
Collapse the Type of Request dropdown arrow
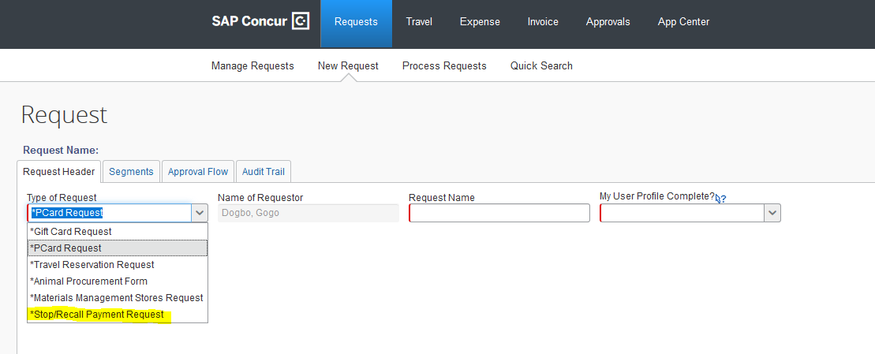pyautogui.click(x=200, y=213)
